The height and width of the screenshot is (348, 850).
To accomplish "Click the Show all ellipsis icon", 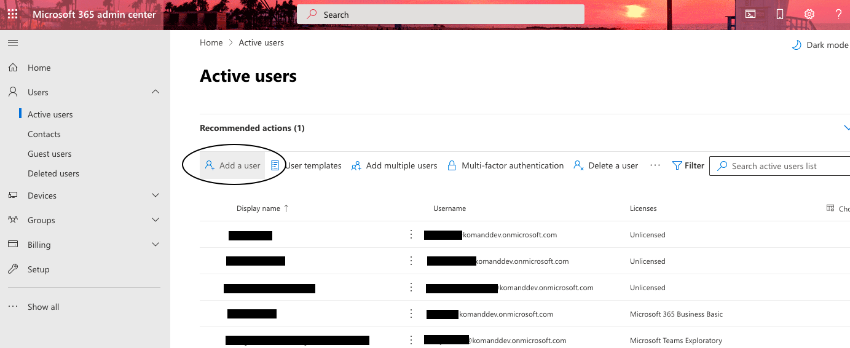I will pos(13,307).
